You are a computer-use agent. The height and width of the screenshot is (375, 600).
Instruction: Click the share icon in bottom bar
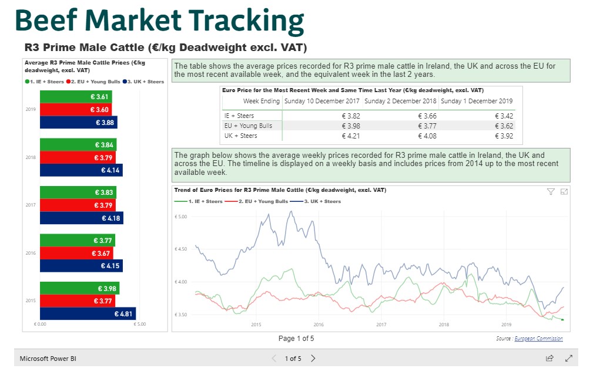coord(549,358)
